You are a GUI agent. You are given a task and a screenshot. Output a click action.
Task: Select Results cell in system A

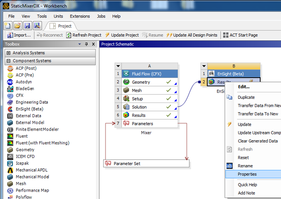[x=150, y=115]
